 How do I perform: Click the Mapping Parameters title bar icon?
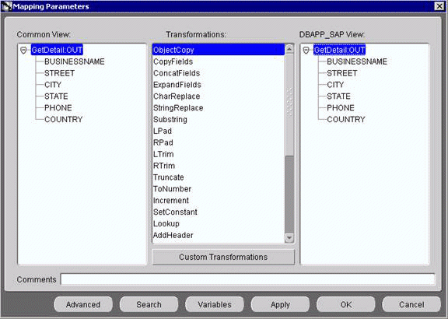[x=6, y=6]
